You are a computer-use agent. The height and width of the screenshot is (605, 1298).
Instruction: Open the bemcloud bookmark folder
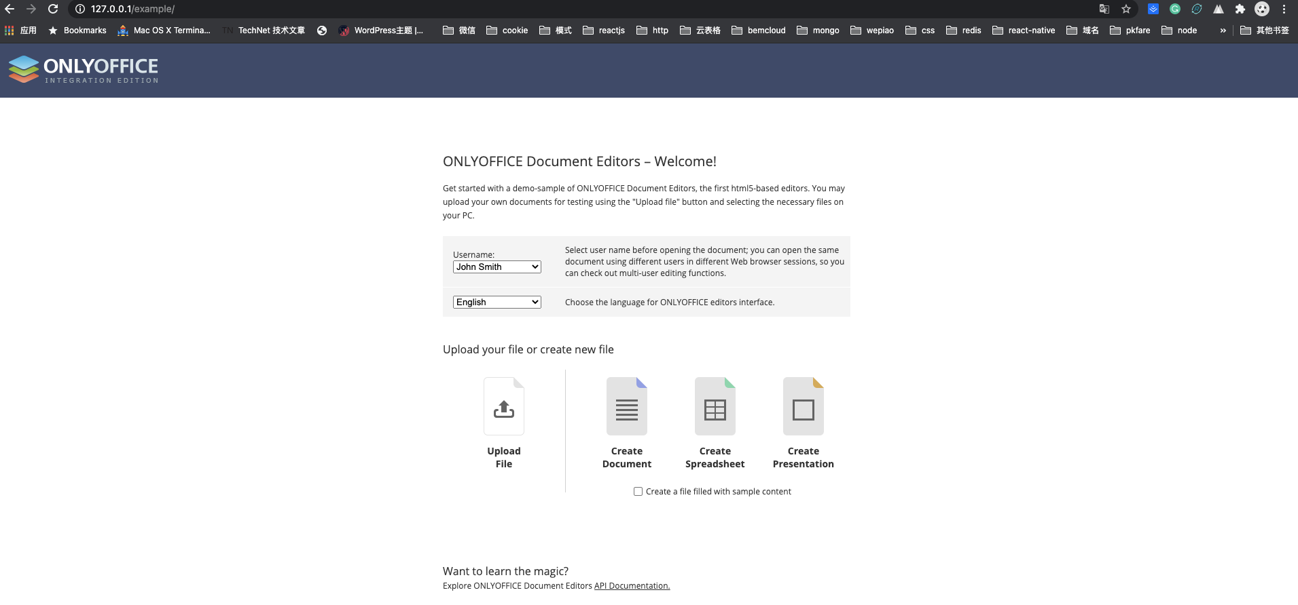(x=759, y=31)
